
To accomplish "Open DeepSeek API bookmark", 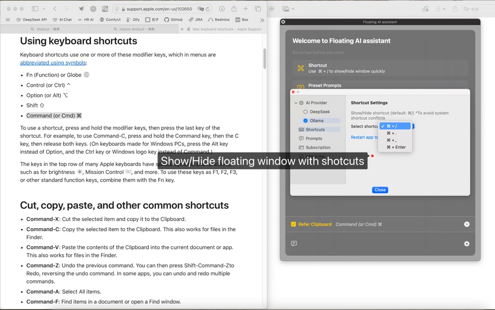I will 32,20.
